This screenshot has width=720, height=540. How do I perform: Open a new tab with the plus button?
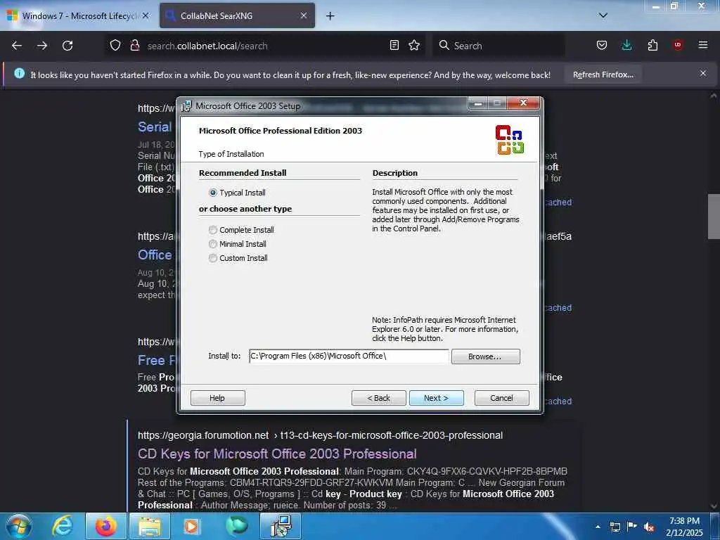pos(330,16)
